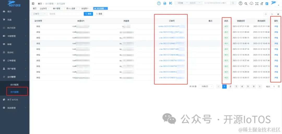Collapse the 支付管理 sidebar menu

click(15, 77)
